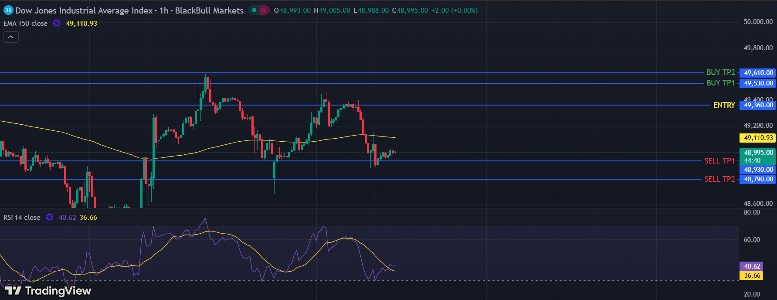Viewport: 777px width, 300px height.
Task: Click the TradingView logo
Action: pyautogui.click(x=48, y=290)
